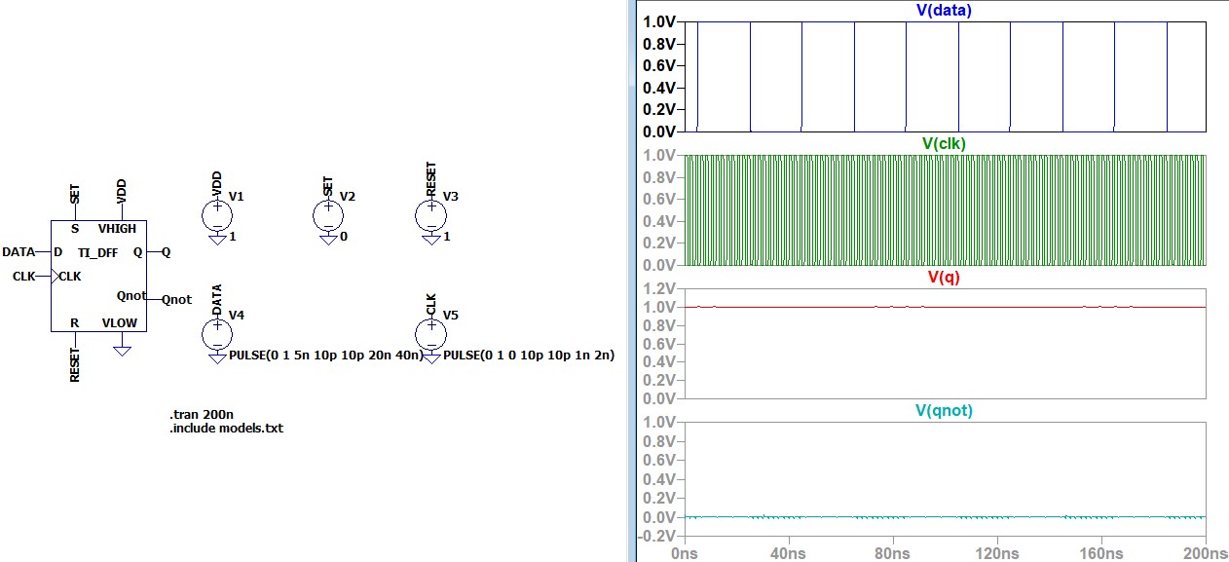Select the V4 DATA pulse source symbol
Screen dimensions: 1229x562
pos(216,334)
